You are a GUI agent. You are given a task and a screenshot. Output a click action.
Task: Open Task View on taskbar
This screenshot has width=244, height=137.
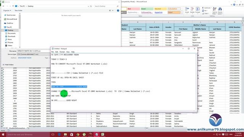pyautogui.click(x=53, y=134)
